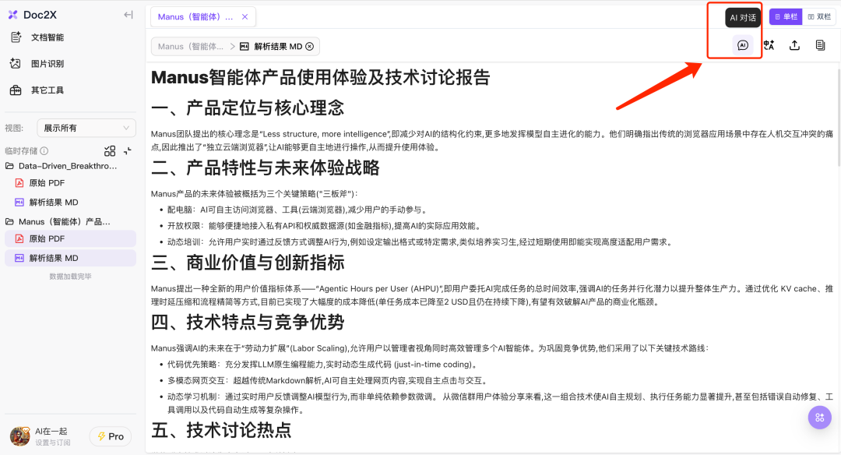Click the main title Manus智能体产品使用体验及技术讨论报告
The height and width of the screenshot is (455, 841).
click(x=321, y=77)
